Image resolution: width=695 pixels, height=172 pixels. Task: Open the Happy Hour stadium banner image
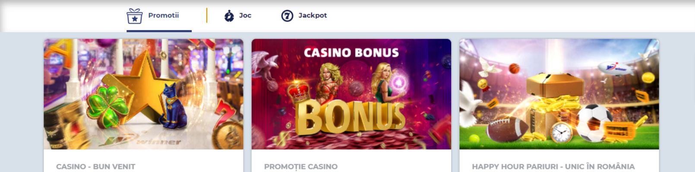(x=559, y=94)
